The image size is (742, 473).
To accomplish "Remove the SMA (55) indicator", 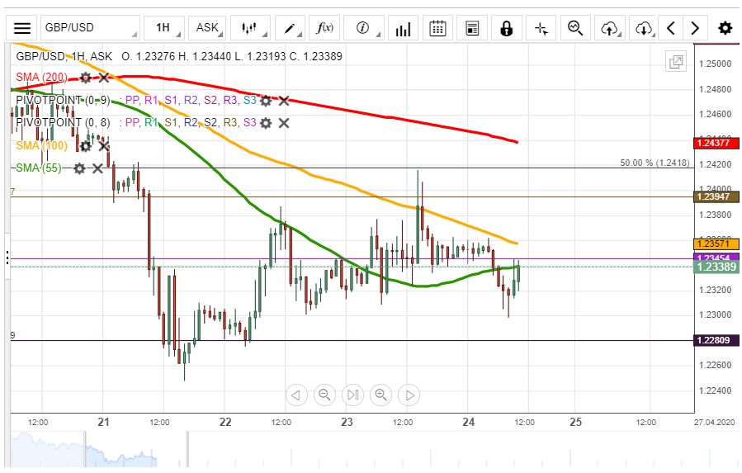I will (97, 168).
